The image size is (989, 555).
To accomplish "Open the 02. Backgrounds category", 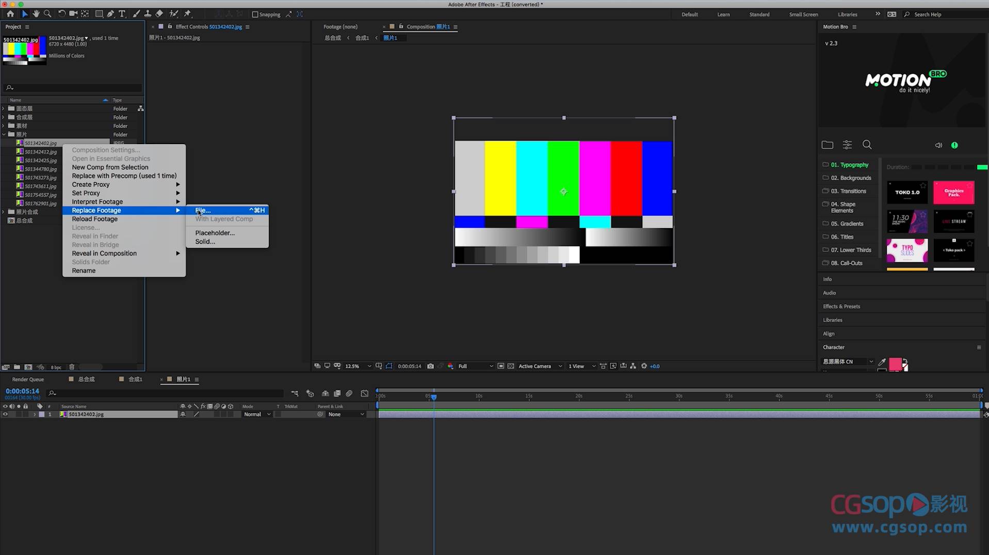I will (850, 178).
